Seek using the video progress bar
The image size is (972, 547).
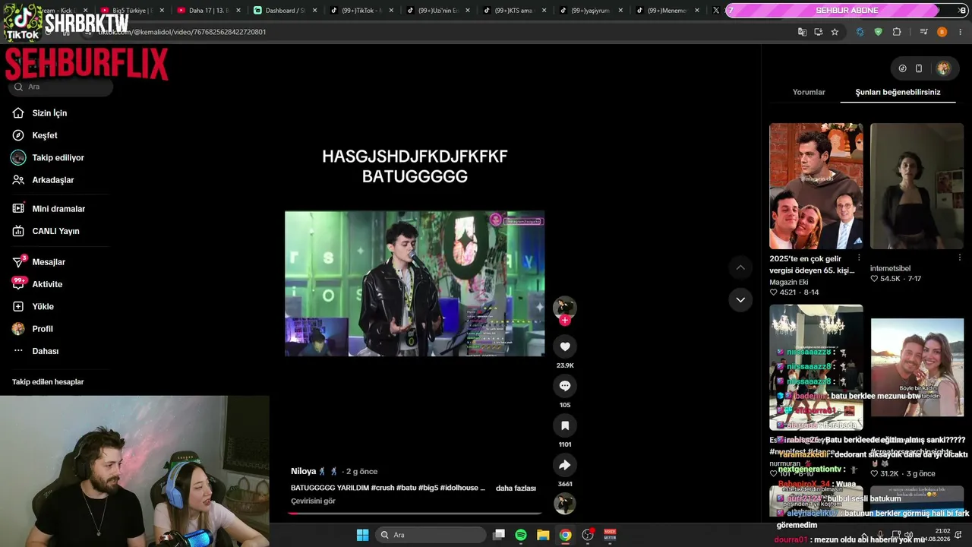pos(415,514)
